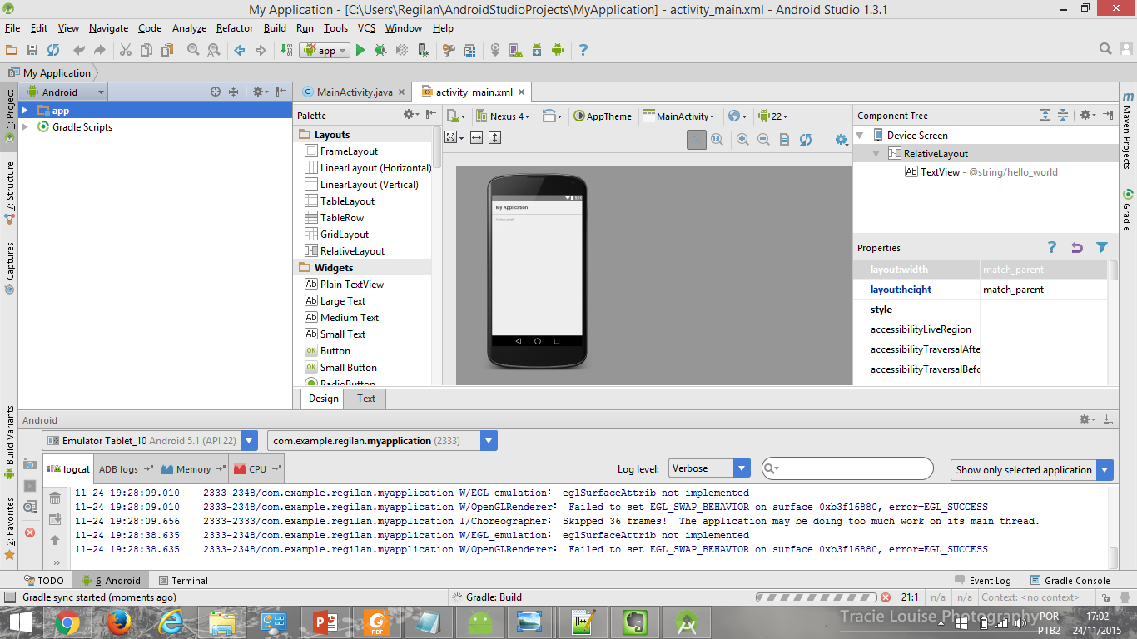The height and width of the screenshot is (639, 1137).
Task: Open the Terminal tool window
Action: 183,581
